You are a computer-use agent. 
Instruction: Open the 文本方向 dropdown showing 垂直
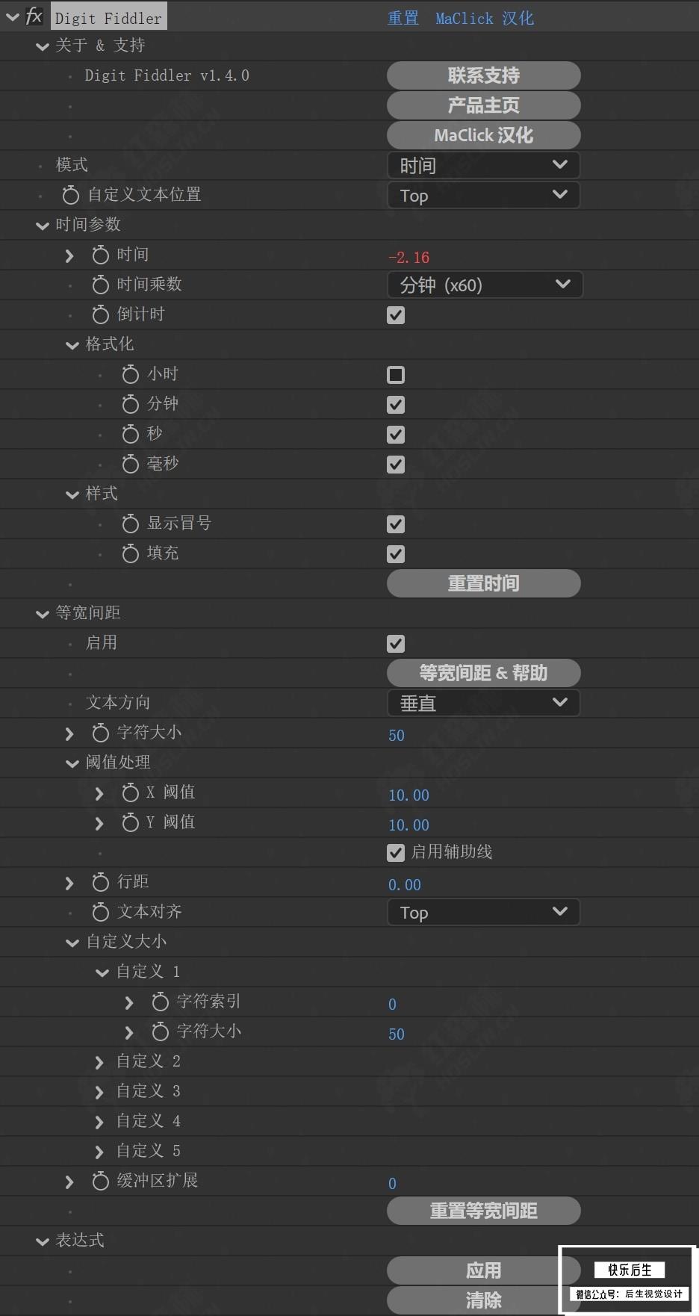coord(484,703)
